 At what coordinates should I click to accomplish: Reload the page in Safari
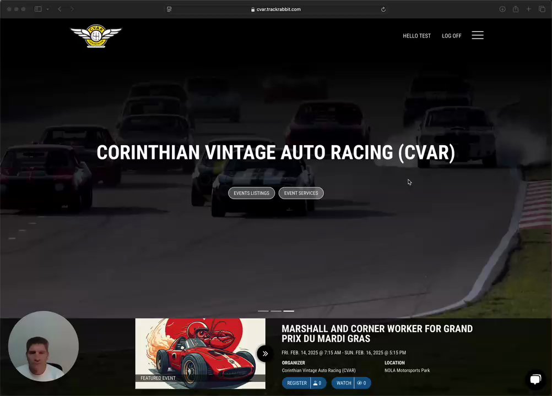383,9
